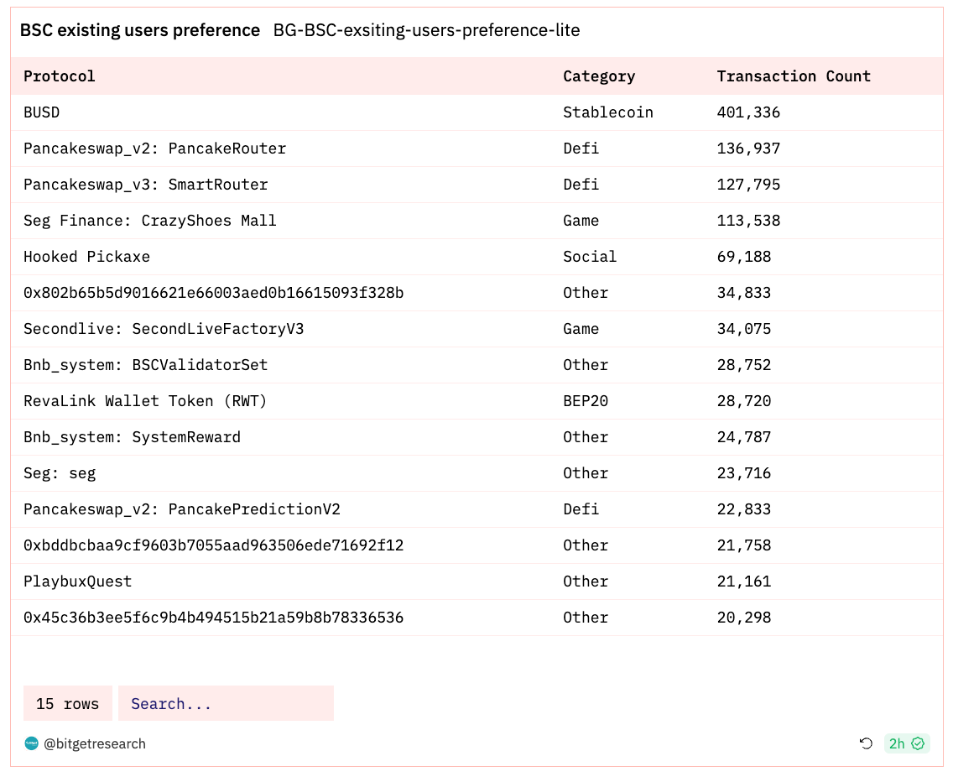Click the Hooked Pickaxe protocol cell

[x=86, y=257]
